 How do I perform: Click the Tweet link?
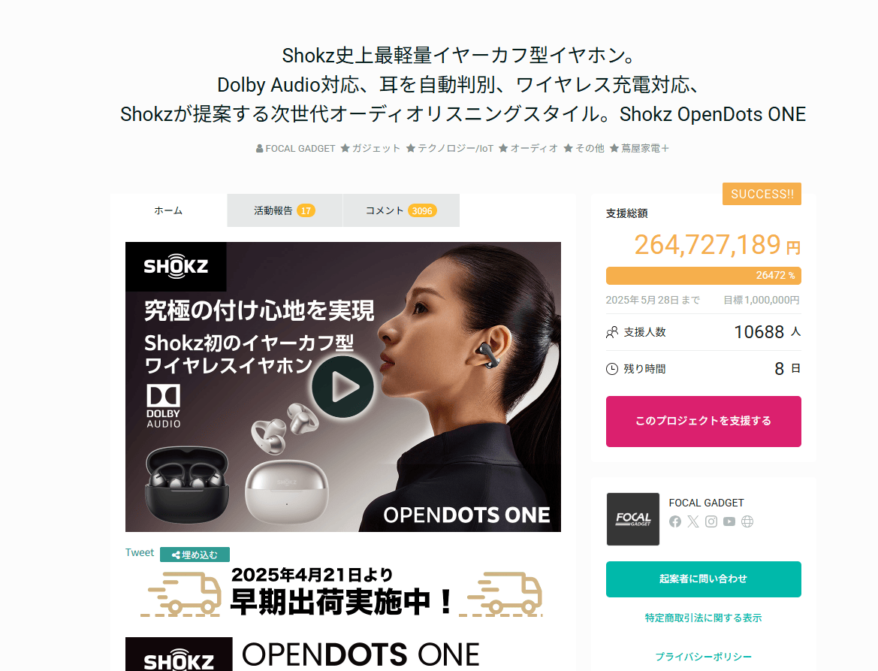pos(140,553)
